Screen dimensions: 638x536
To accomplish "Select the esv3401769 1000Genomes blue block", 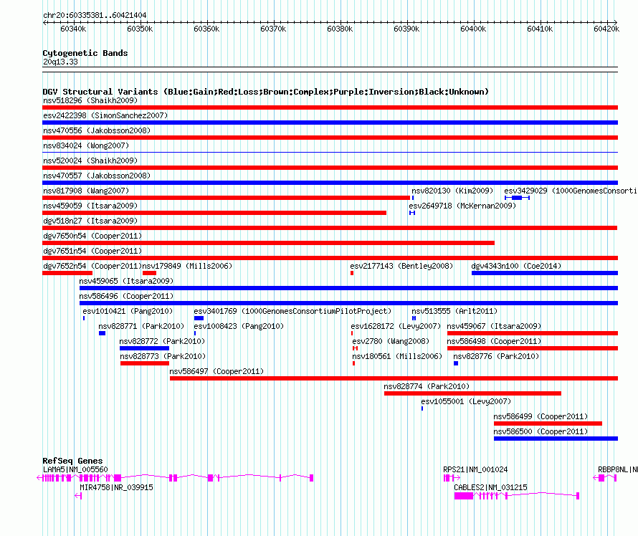I will coord(199,318).
